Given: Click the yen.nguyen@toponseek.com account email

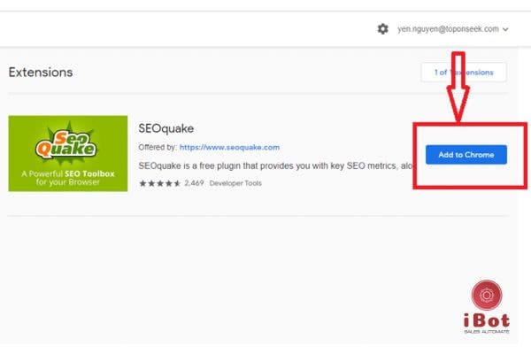Looking at the screenshot, I should [447, 29].
